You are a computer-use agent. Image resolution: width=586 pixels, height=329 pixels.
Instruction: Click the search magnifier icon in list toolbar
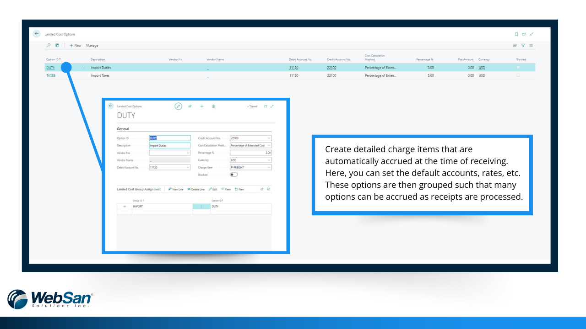coord(49,45)
